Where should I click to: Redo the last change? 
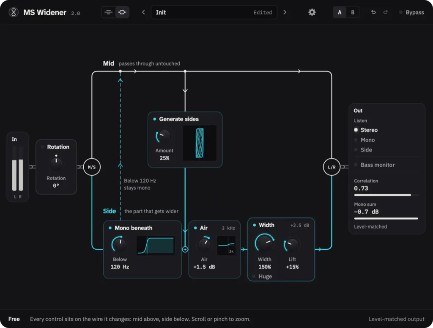tap(386, 12)
